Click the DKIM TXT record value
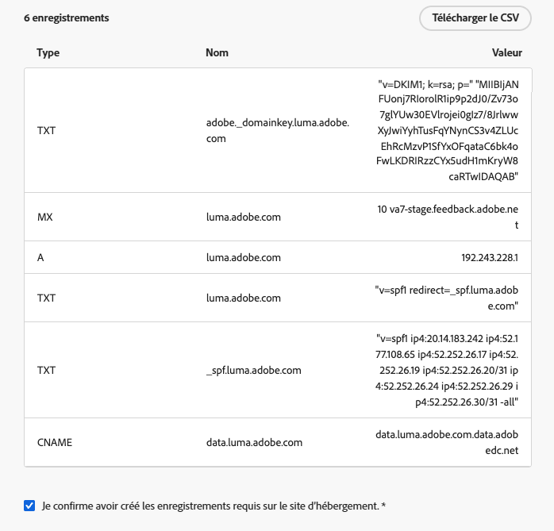 [x=448, y=130]
